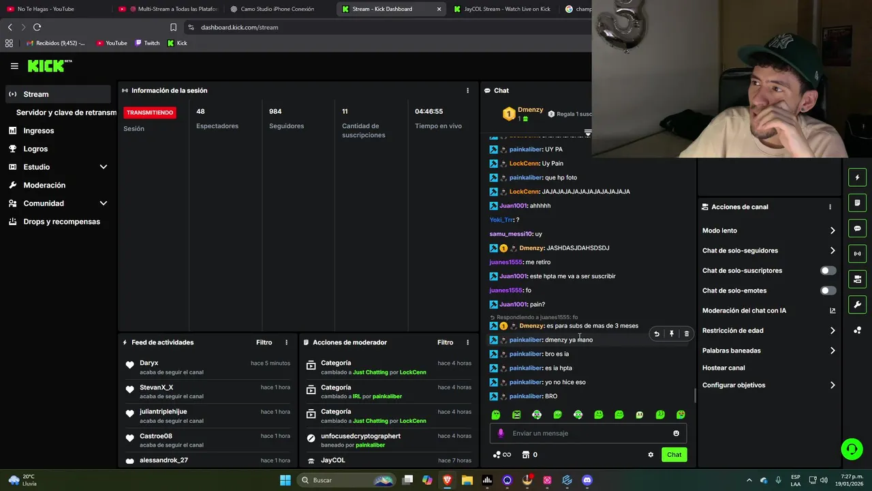Click the green Chat send button
Image resolution: width=872 pixels, height=491 pixels.
674,455
